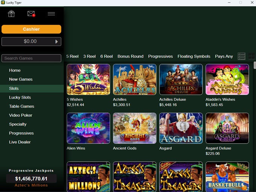Viewport: 256px width, 192px height.
Task: Select the 3 Reel filter tab
Action: coord(90,56)
